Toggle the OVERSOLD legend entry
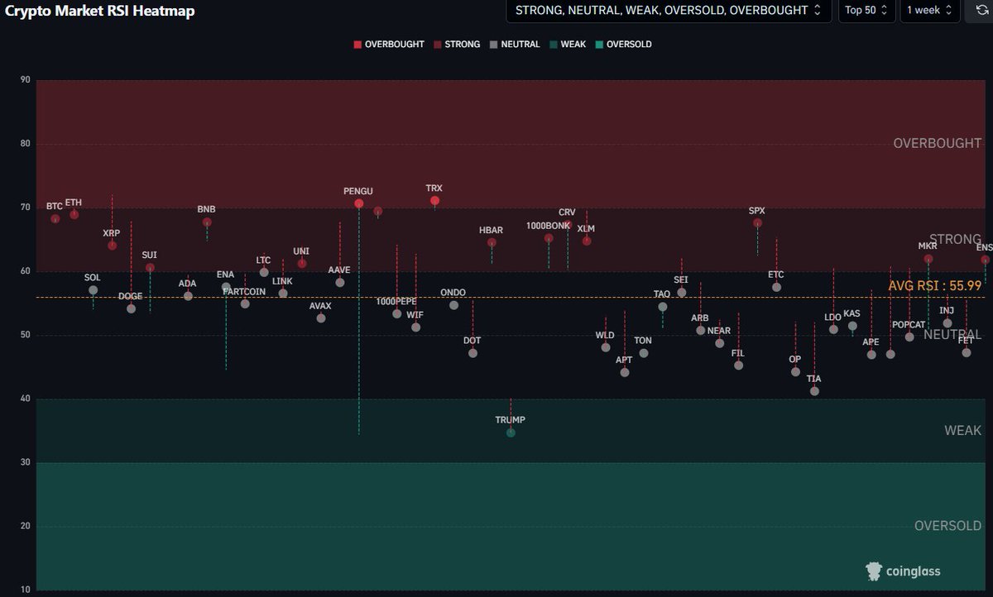Viewport: 993px width, 597px height. tap(623, 45)
